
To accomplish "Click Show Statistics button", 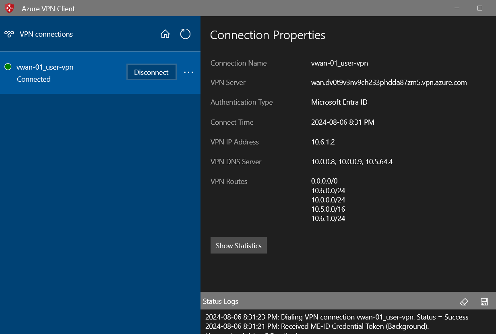I will coord(239,245).
